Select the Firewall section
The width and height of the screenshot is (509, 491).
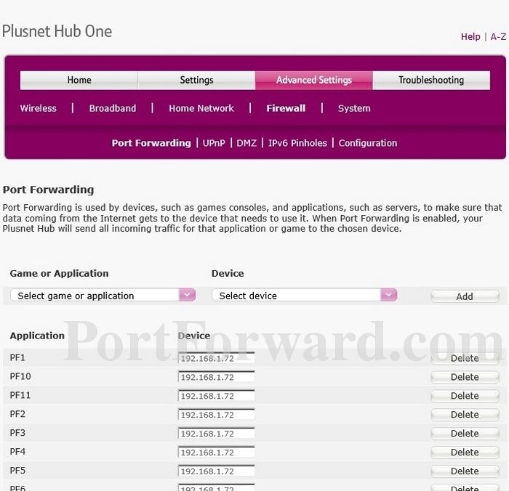point(286,108)
